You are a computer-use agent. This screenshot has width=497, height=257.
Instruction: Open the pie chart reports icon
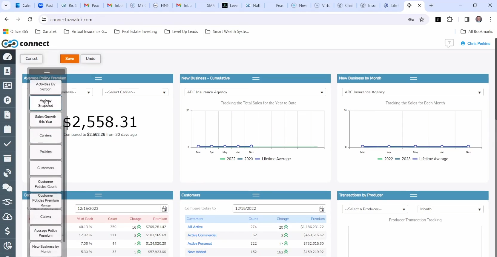[7, 246]
